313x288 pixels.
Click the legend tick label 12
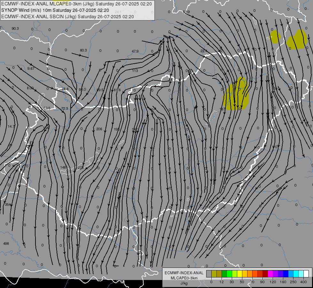pyautogui.click(x=221, y=282)
